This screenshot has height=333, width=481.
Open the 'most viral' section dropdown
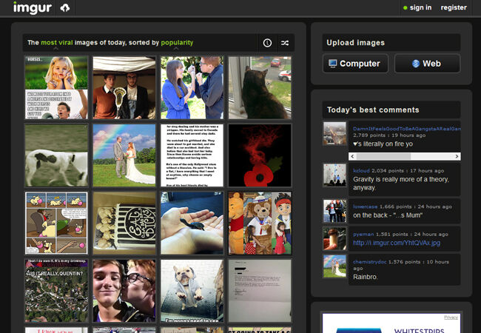tap(57, 43)
